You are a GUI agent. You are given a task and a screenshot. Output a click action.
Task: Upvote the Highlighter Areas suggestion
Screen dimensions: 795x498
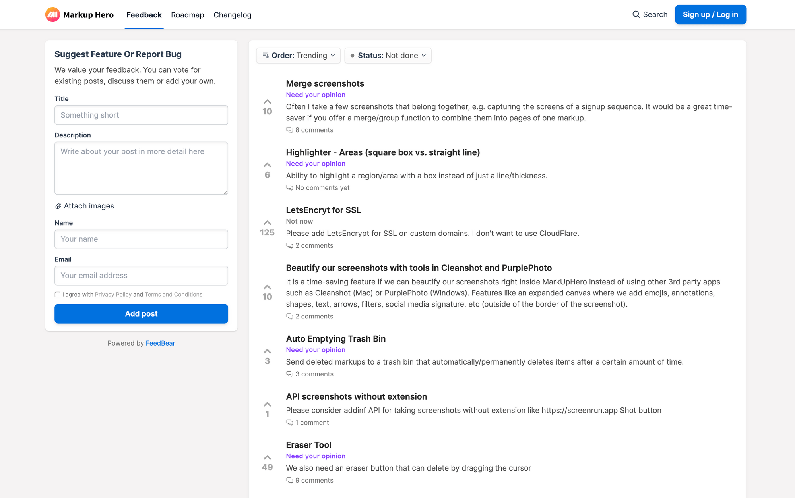(267, 165)
